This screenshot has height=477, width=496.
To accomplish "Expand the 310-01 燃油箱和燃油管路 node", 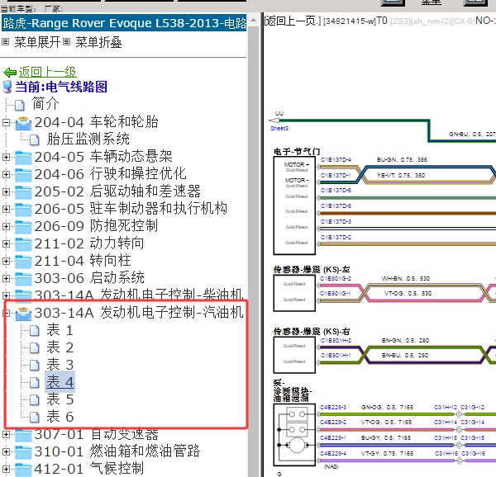I will (6, 451).
